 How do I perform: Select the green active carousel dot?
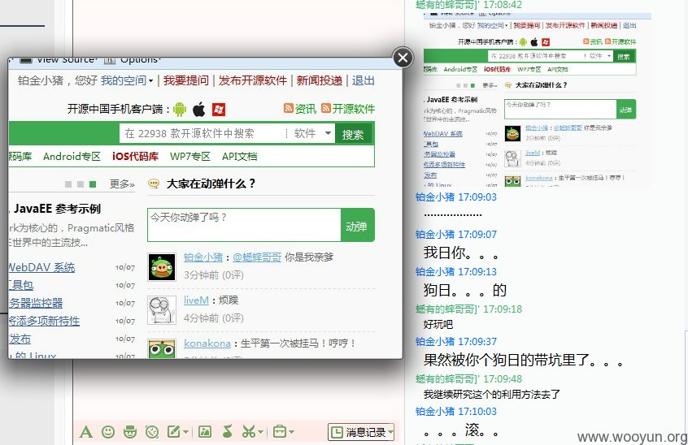coord(93,184)
